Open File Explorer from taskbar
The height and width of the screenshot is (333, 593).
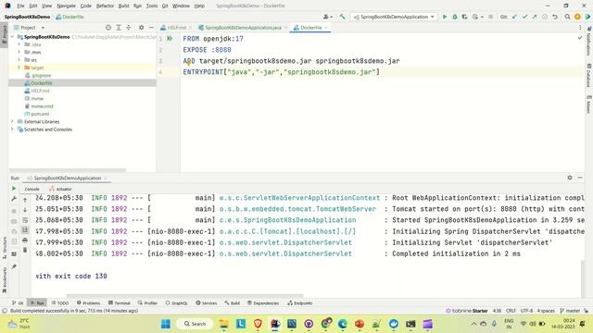(x=223, y=324)
